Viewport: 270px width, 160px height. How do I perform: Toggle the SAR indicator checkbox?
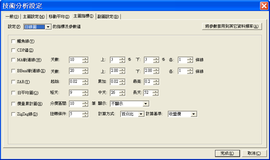click(13, 82)
